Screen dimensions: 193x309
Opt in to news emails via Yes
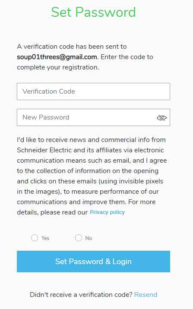35,238
